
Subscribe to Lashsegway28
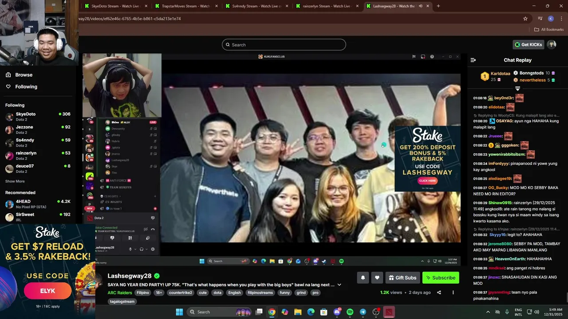pos(441,278)
